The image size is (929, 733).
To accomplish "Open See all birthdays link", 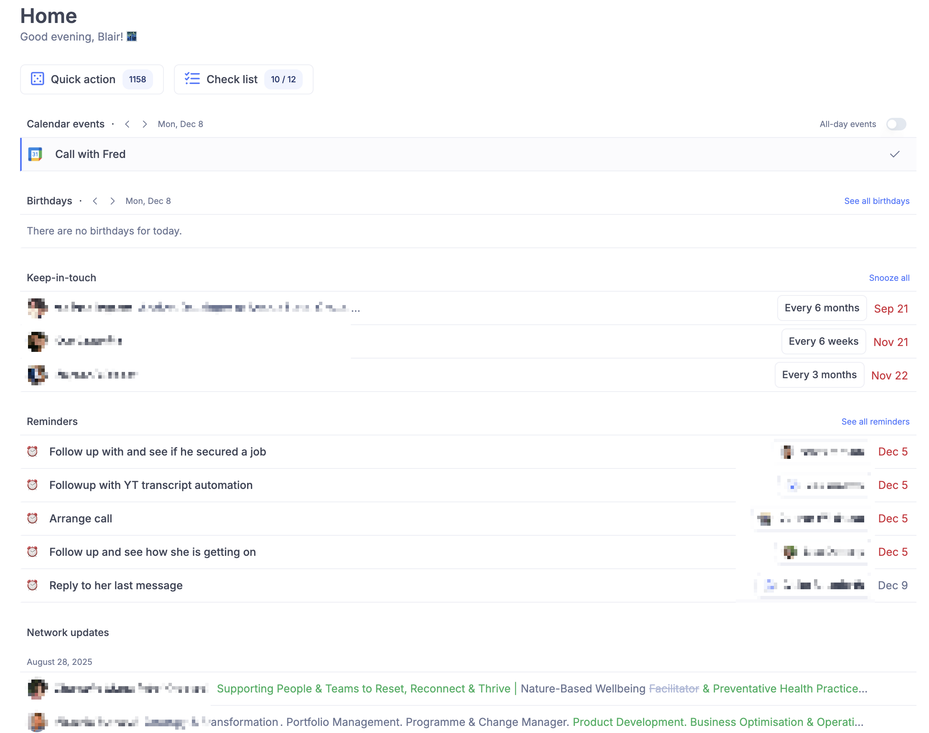I will pos(876,201).
